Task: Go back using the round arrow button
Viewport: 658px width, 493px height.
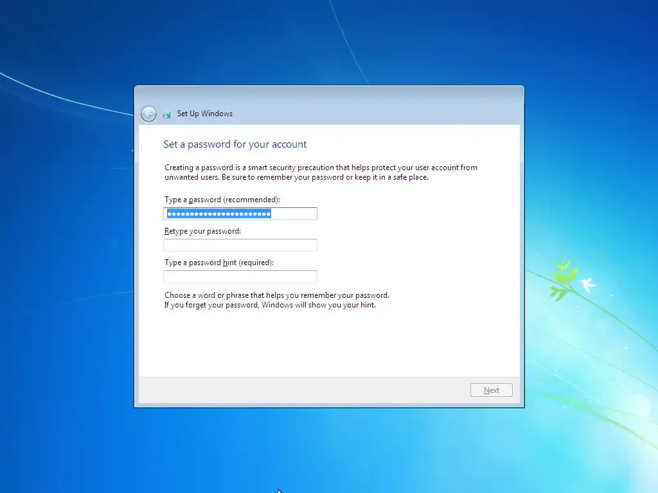Action: pos(148,114)
